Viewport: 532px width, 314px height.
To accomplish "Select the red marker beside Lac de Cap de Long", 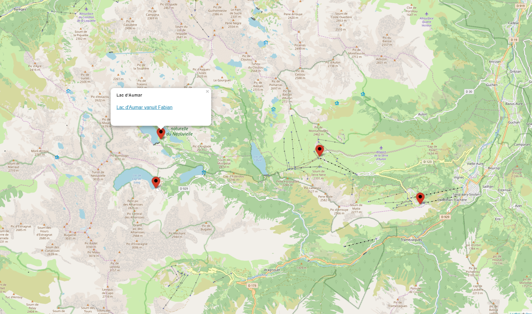I will pyautogui.click(x=156, y=182).
